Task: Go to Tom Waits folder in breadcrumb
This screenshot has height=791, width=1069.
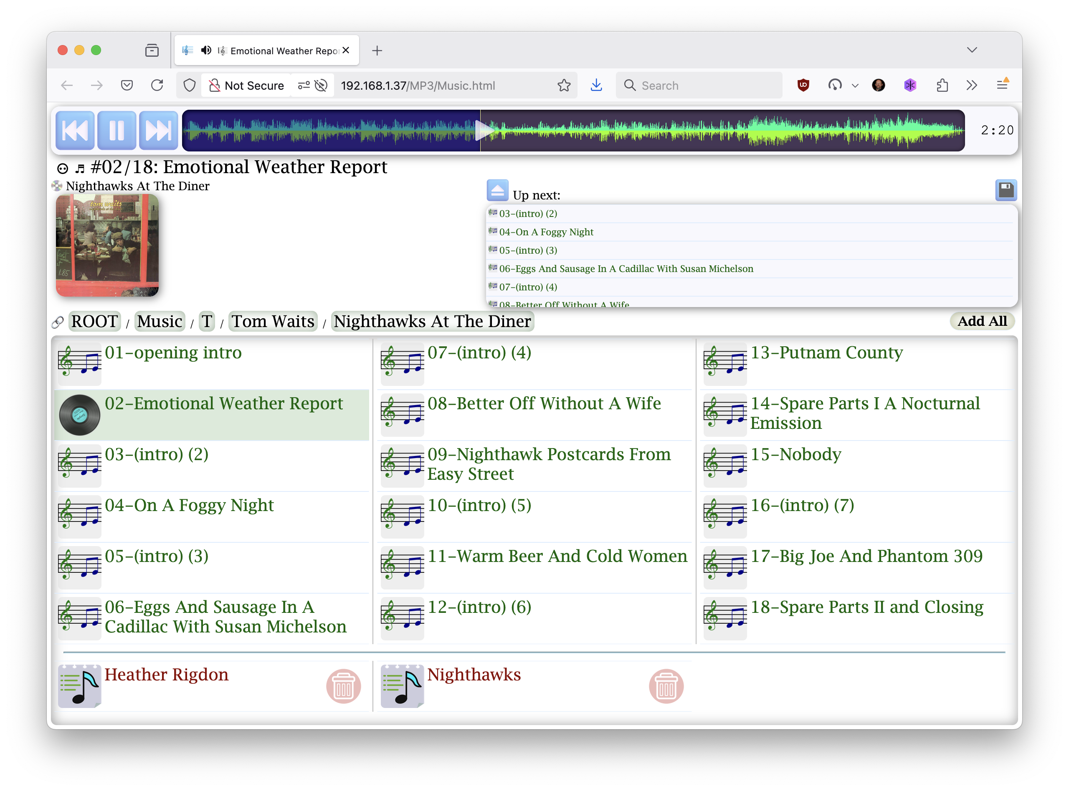Action: pyautogui.click(x=273, y=321)
